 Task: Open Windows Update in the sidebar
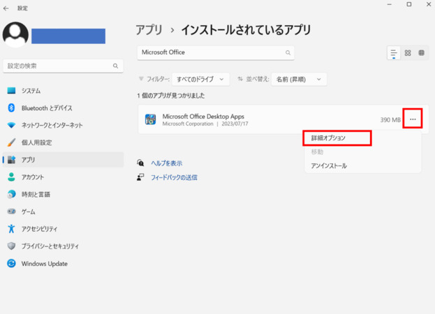pyautogui.click(x=63, y=264)
